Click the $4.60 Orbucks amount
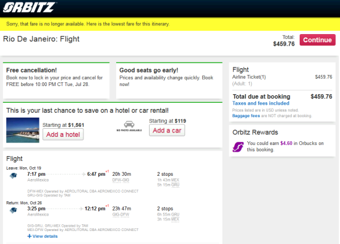Screen dimensions: 340x244 point(286,143)
